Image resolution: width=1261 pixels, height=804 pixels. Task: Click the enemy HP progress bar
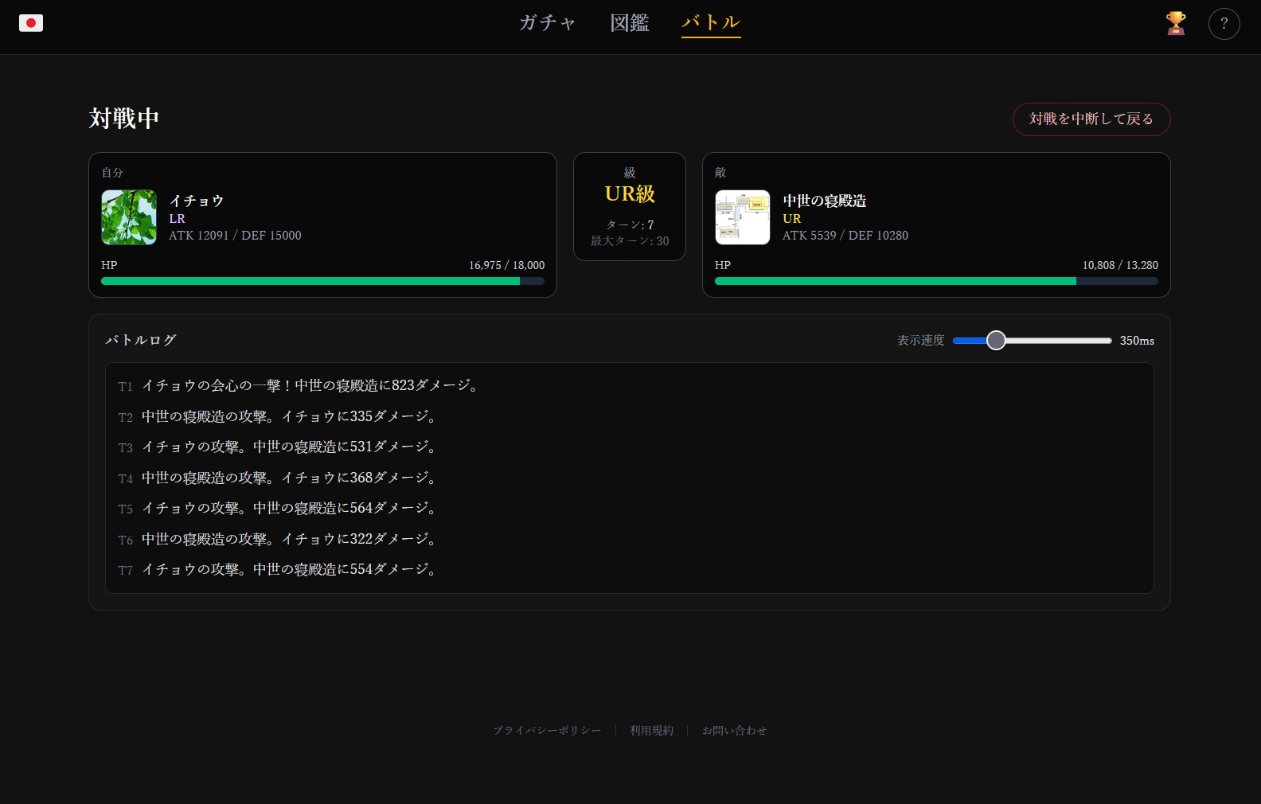point(935,281)
